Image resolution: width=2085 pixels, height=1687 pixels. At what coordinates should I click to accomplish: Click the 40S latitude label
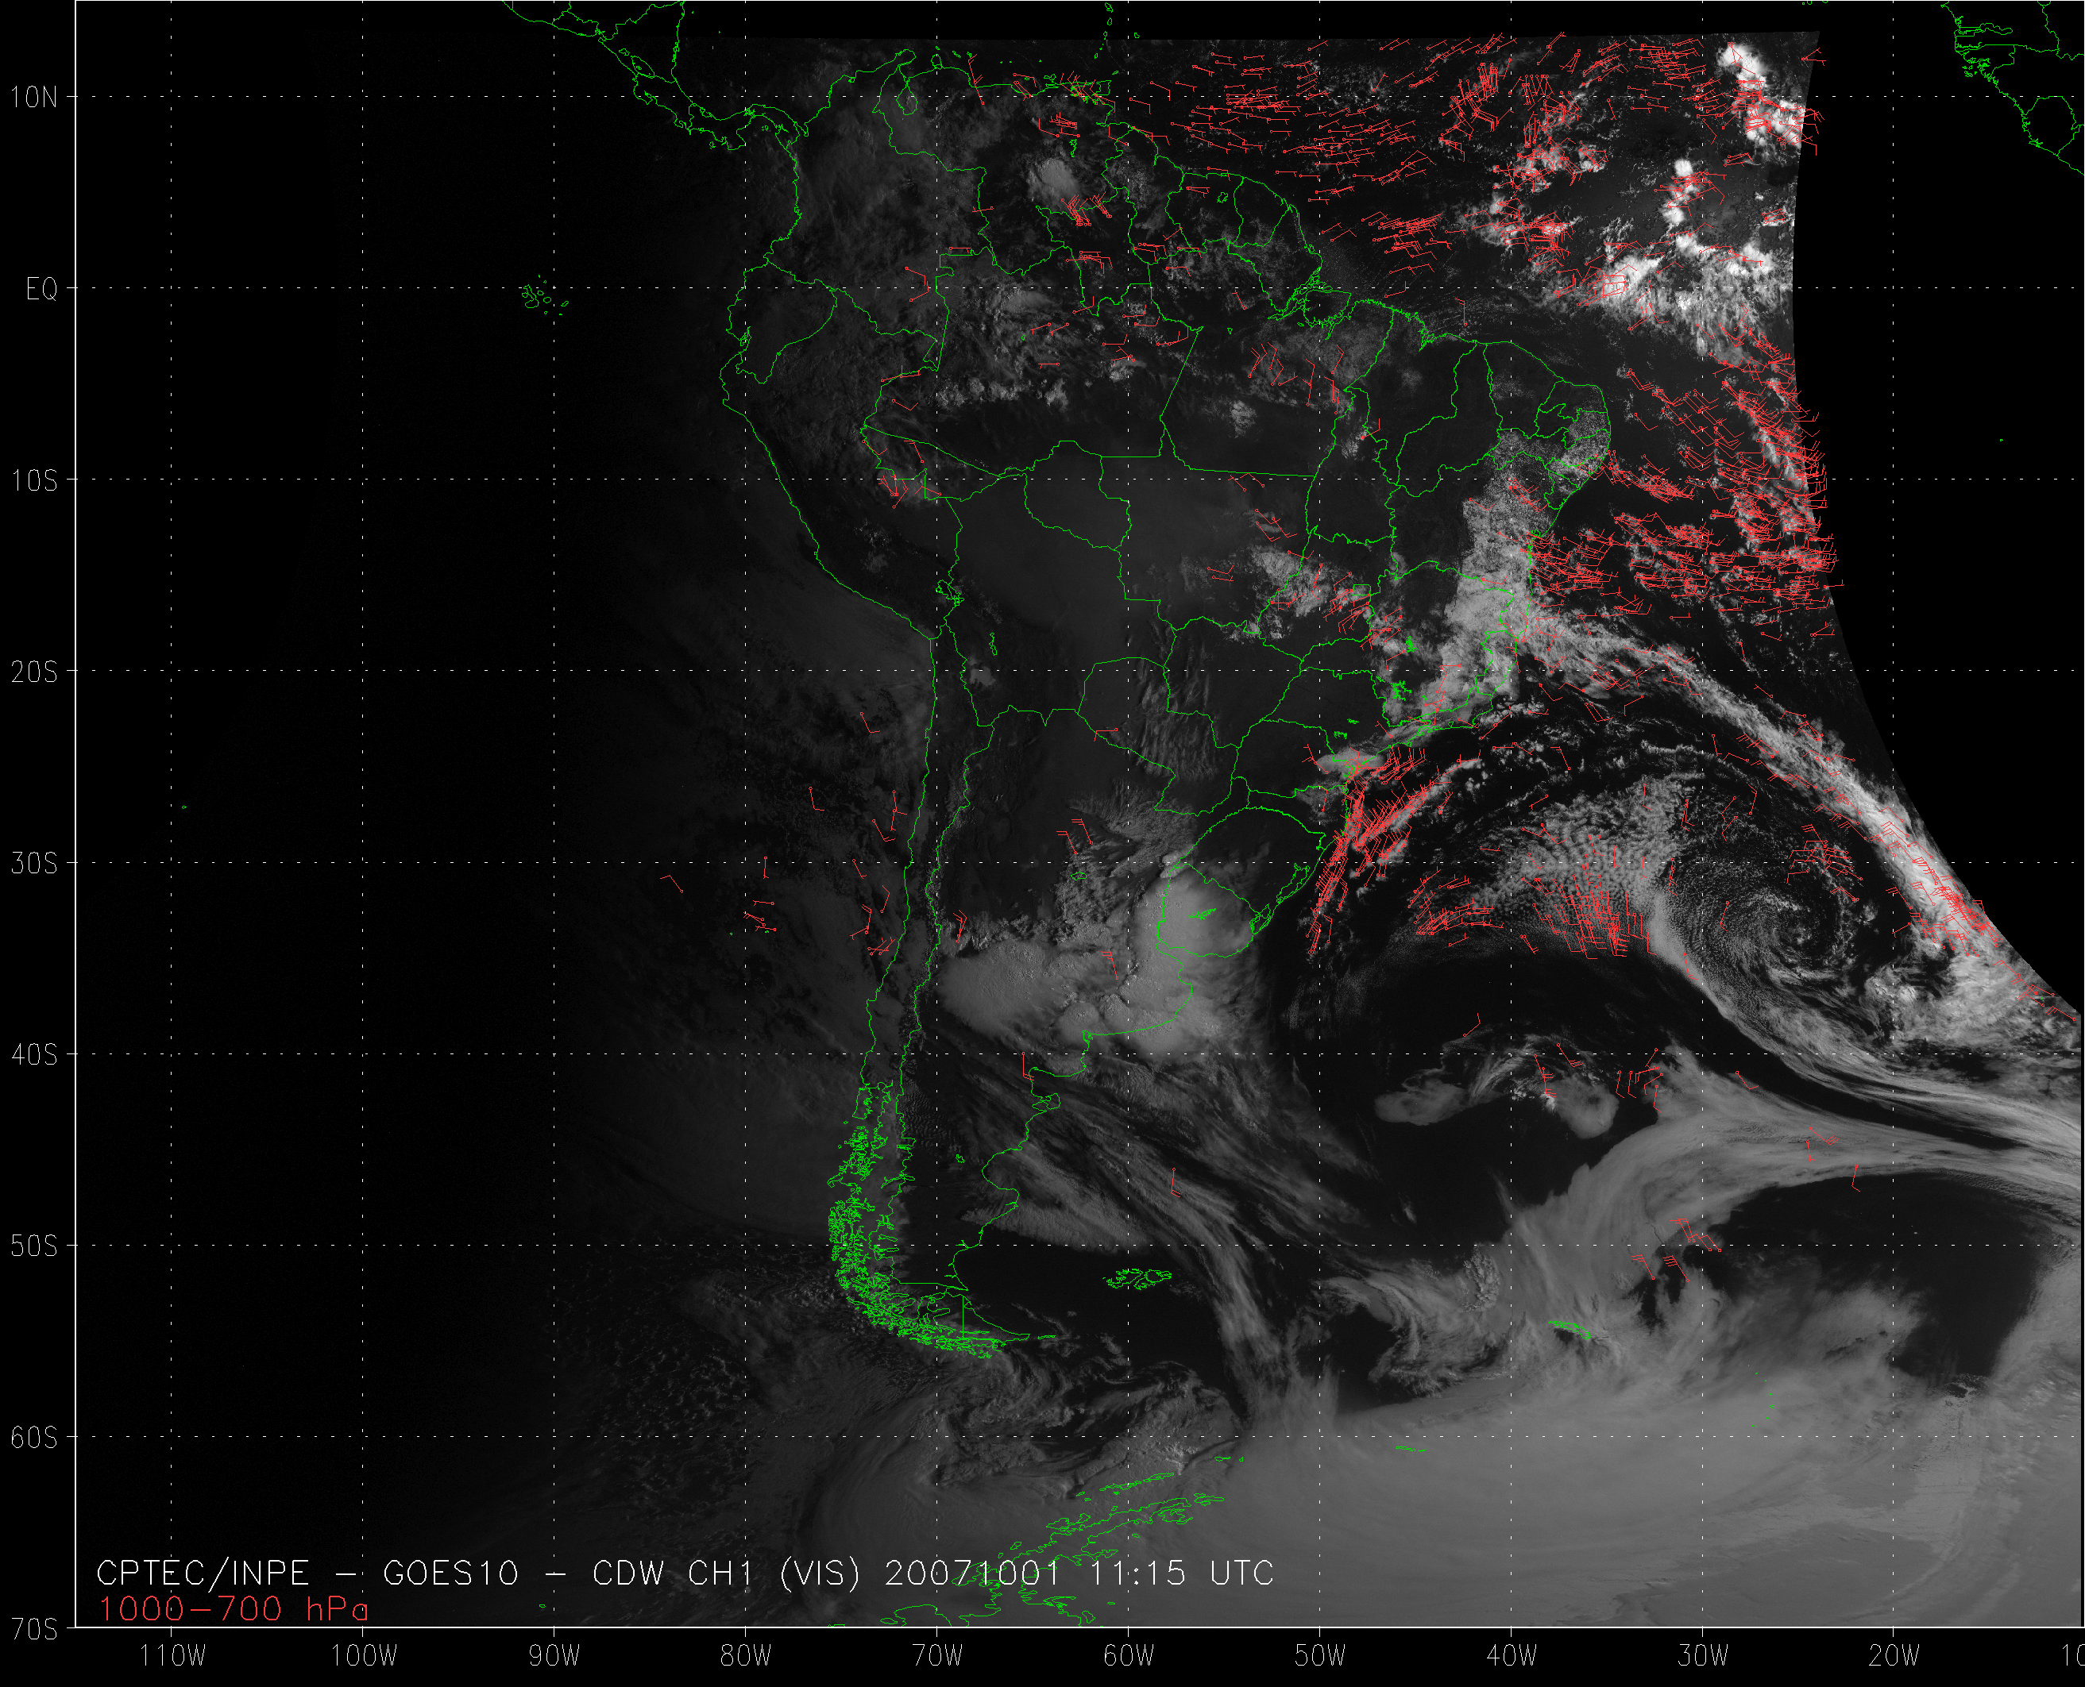pos(35,1054)
